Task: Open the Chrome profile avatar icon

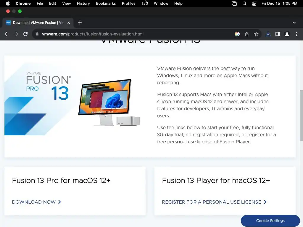Action: [287, 34]
